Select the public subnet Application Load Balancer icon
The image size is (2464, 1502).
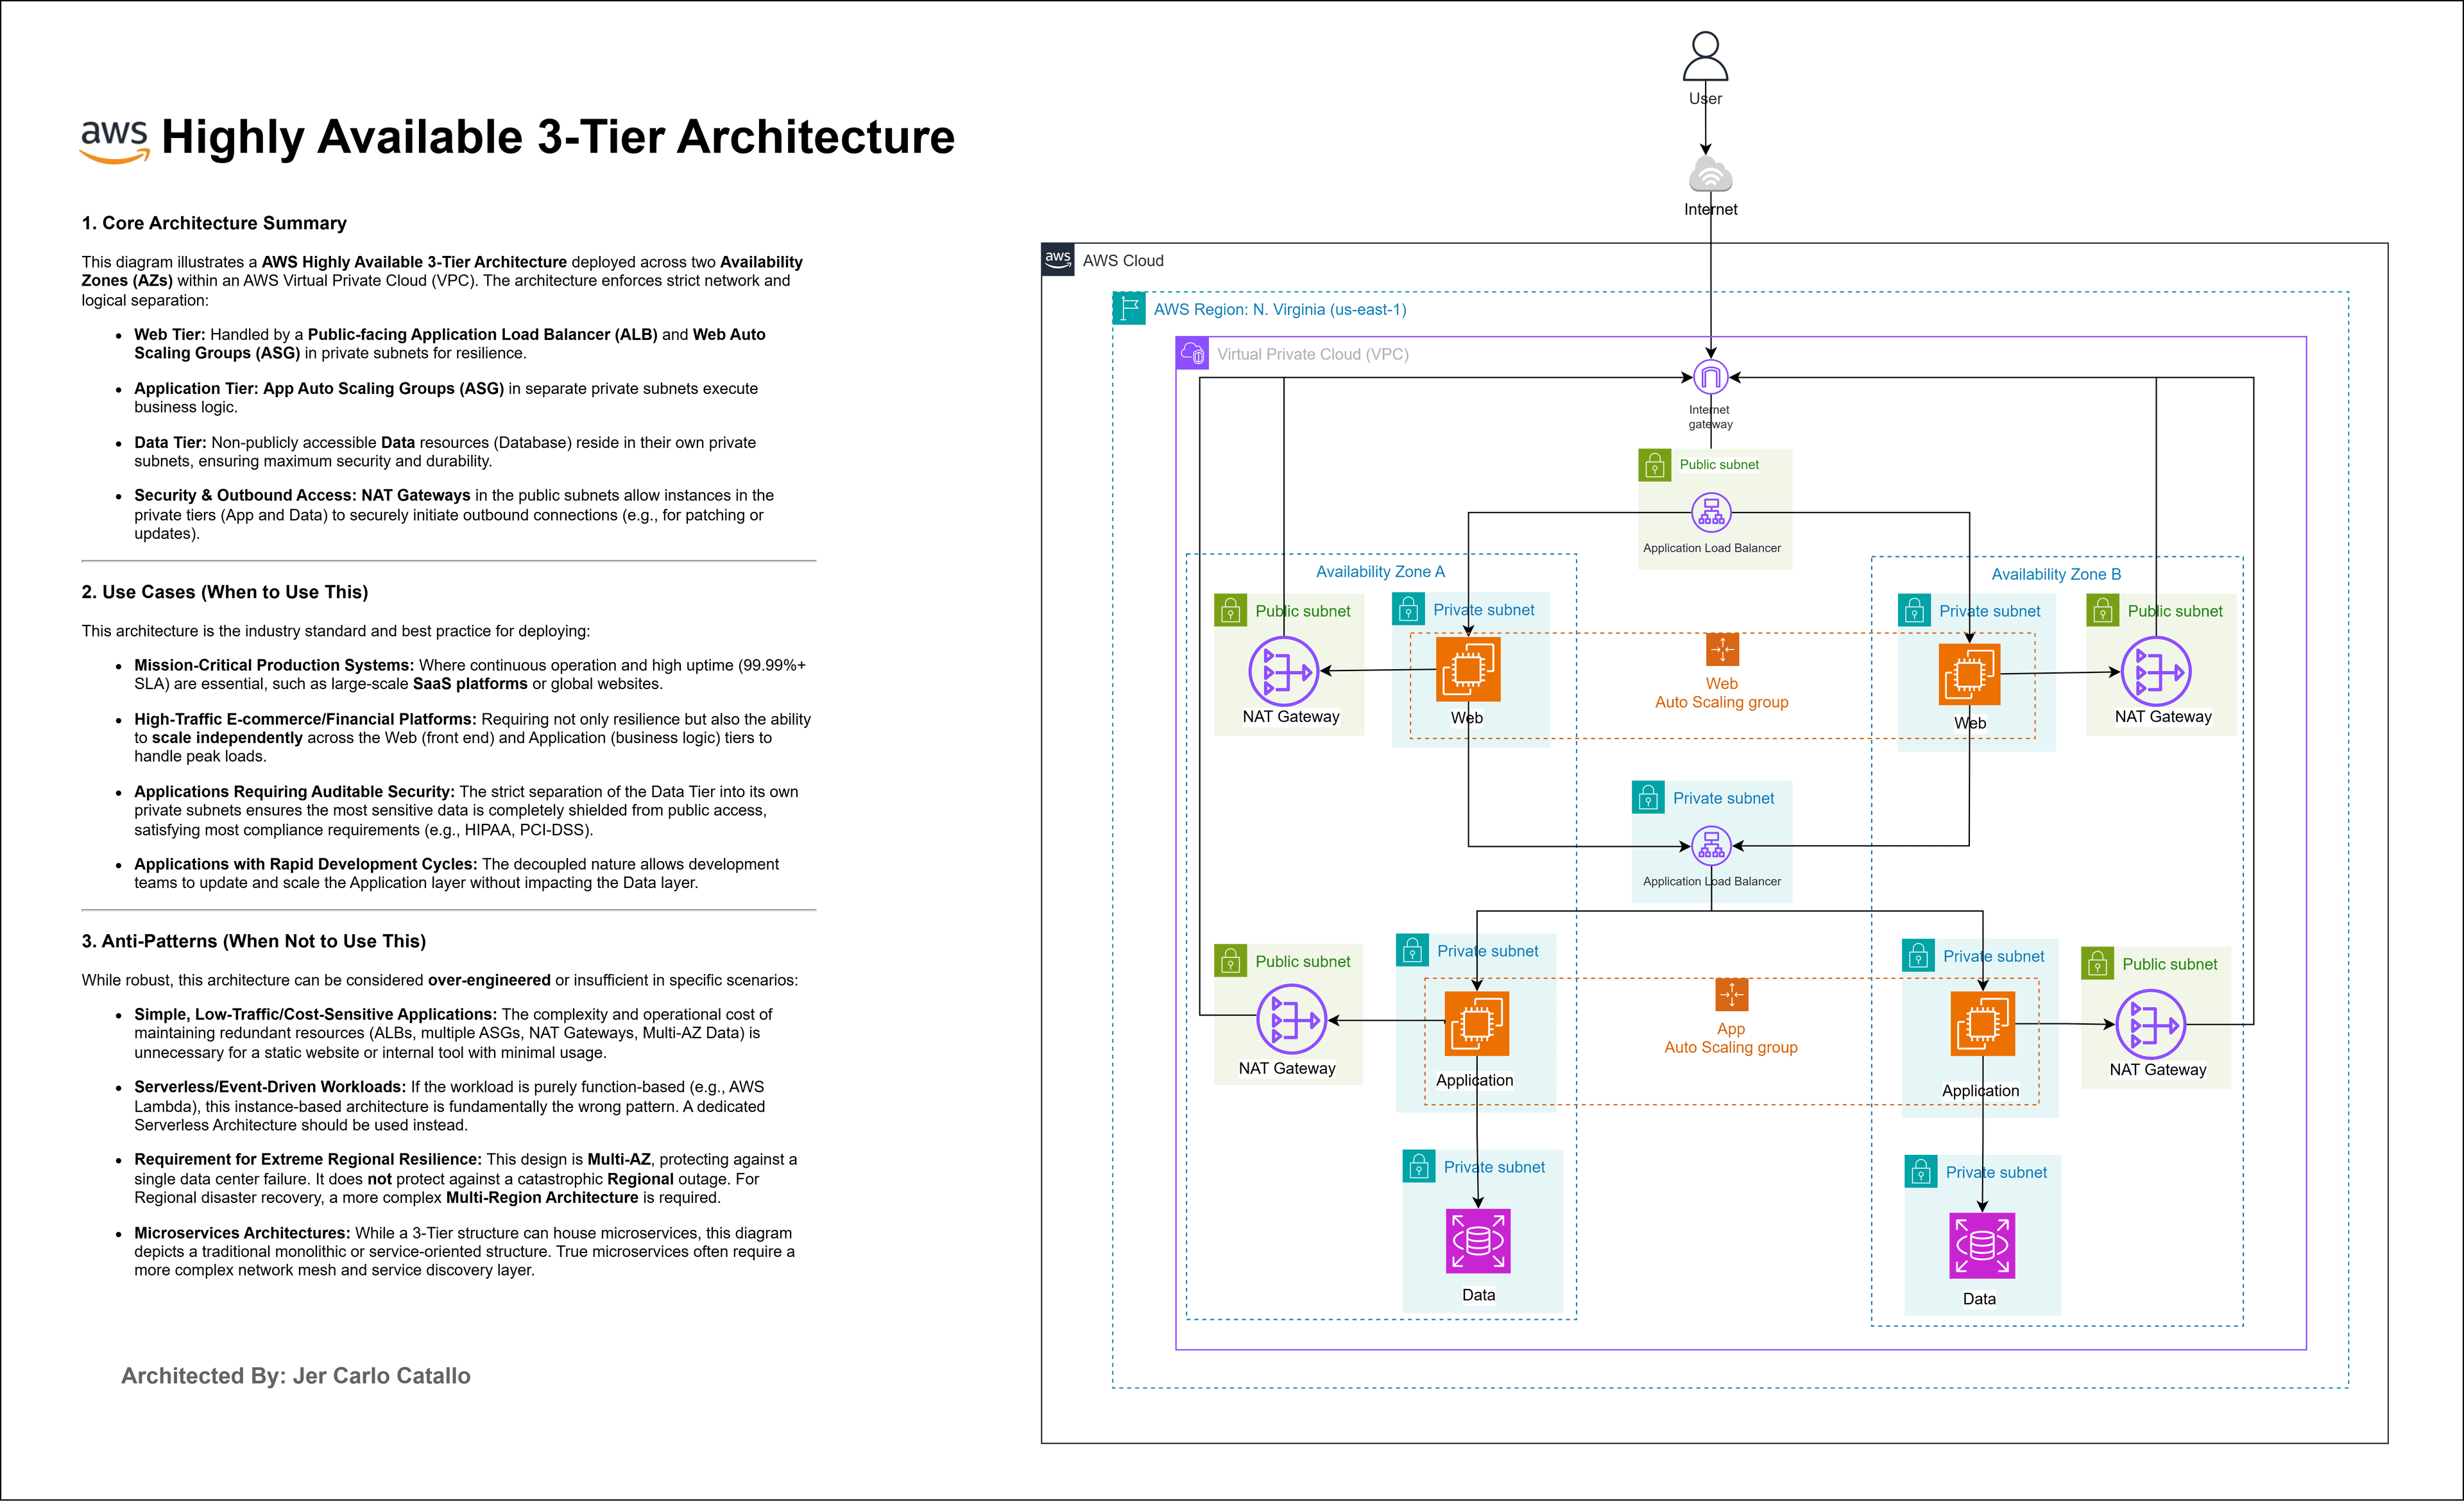[x=1711, y=513]
